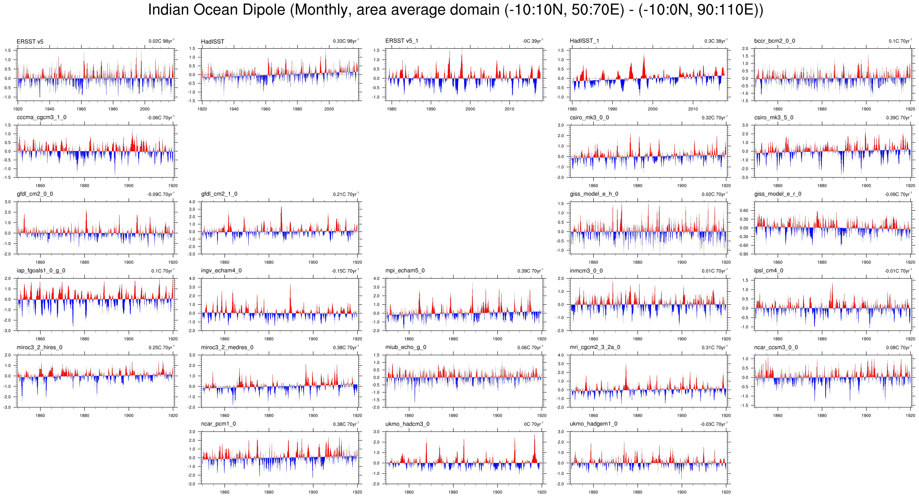Select the csiro_mk3_5_0 time series

833,151
